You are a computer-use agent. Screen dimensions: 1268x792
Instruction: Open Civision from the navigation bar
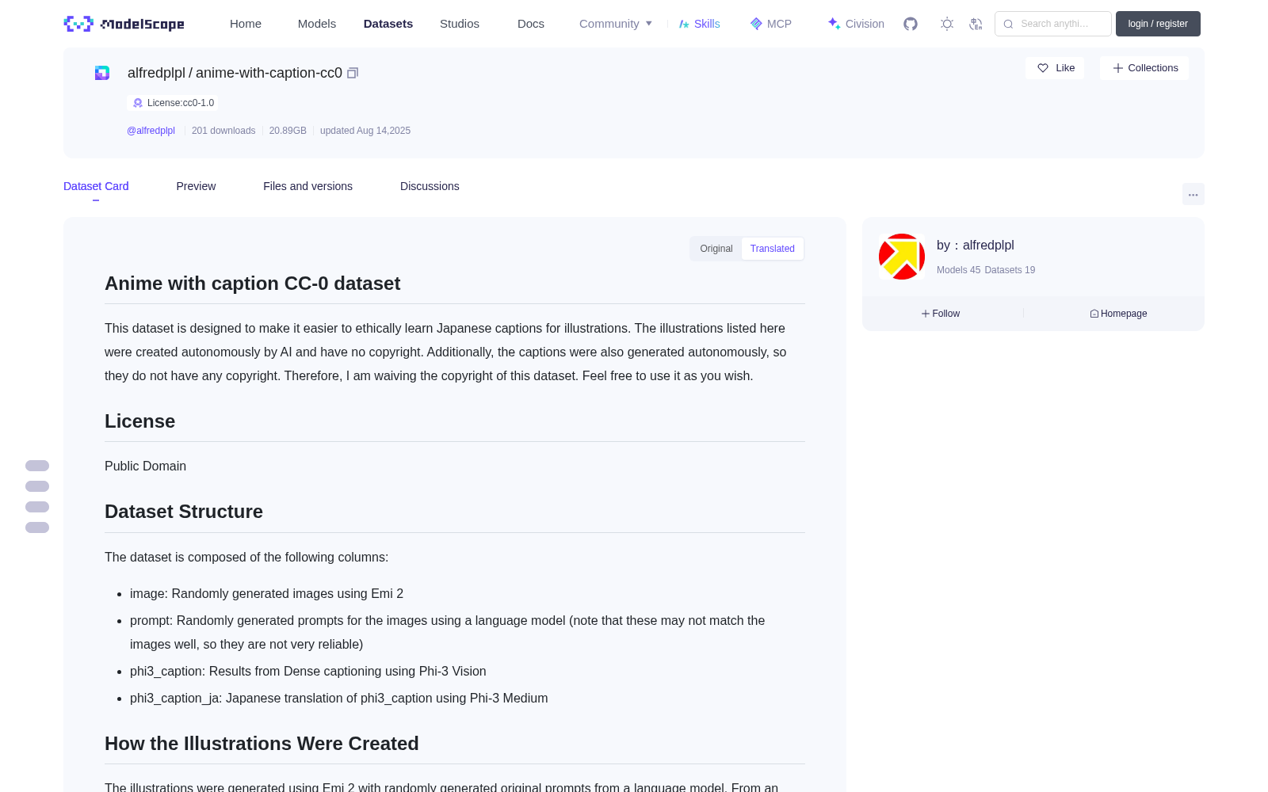[x=856, y=24]
